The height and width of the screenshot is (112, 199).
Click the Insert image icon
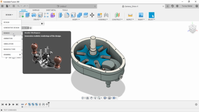click(x=141, y=15)
